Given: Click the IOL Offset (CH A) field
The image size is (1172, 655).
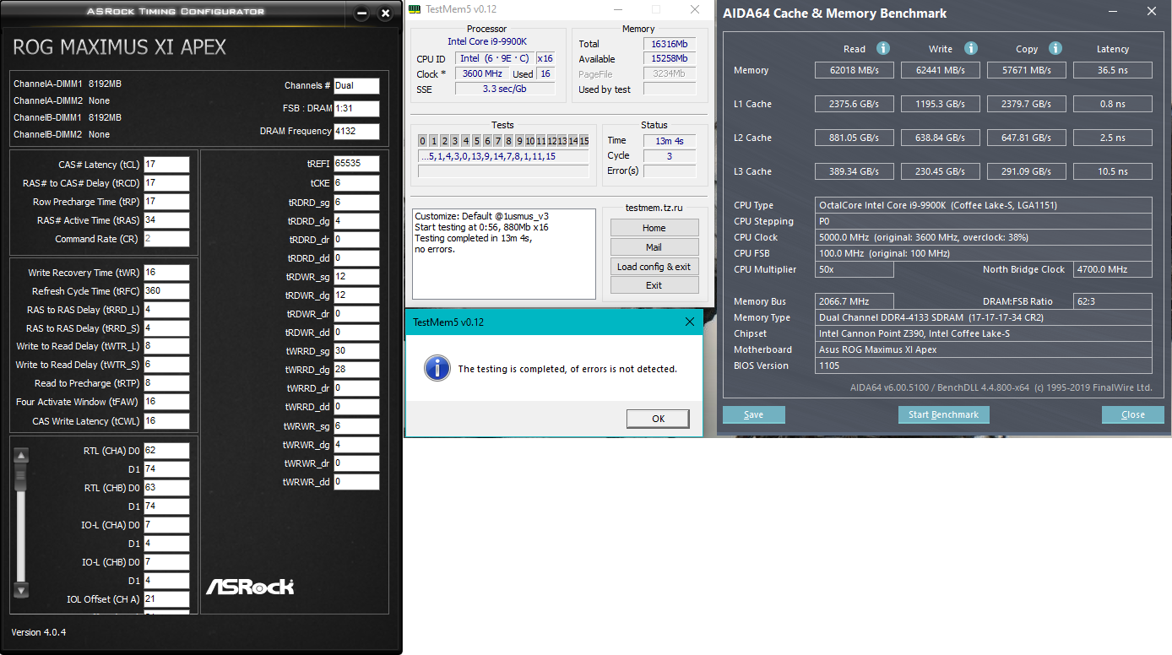Looking at the screenshot, I should [x=166, y=599].
